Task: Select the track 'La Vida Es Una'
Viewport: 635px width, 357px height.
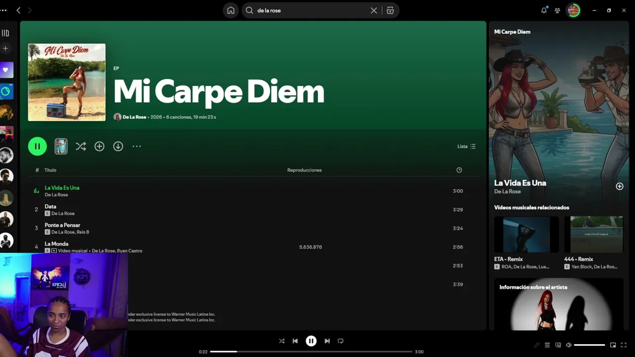Action: click(x=62, y=188)
